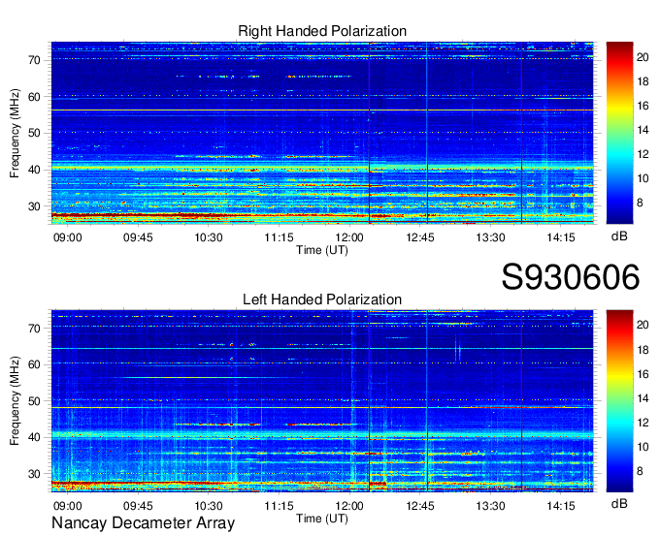Image resolution: width=660 pixels, height=535 pixels.
Task: Click the 14:15 tick of Left Handed plot
Action: 561,506
